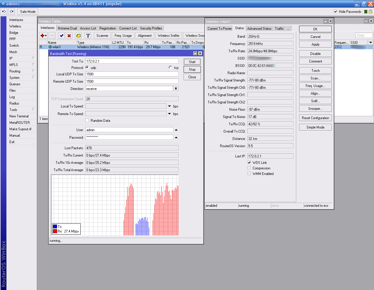
Task: Enable the Random Data checkbox
Action: pyautogui.click(x=87, y=120)
